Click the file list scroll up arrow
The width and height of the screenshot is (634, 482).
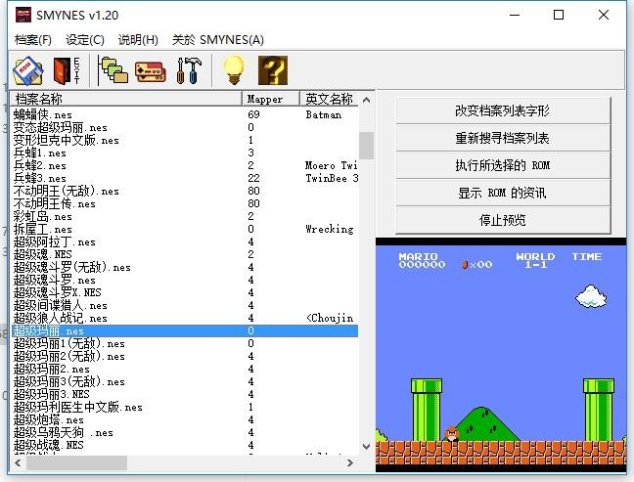click(366, 100)
